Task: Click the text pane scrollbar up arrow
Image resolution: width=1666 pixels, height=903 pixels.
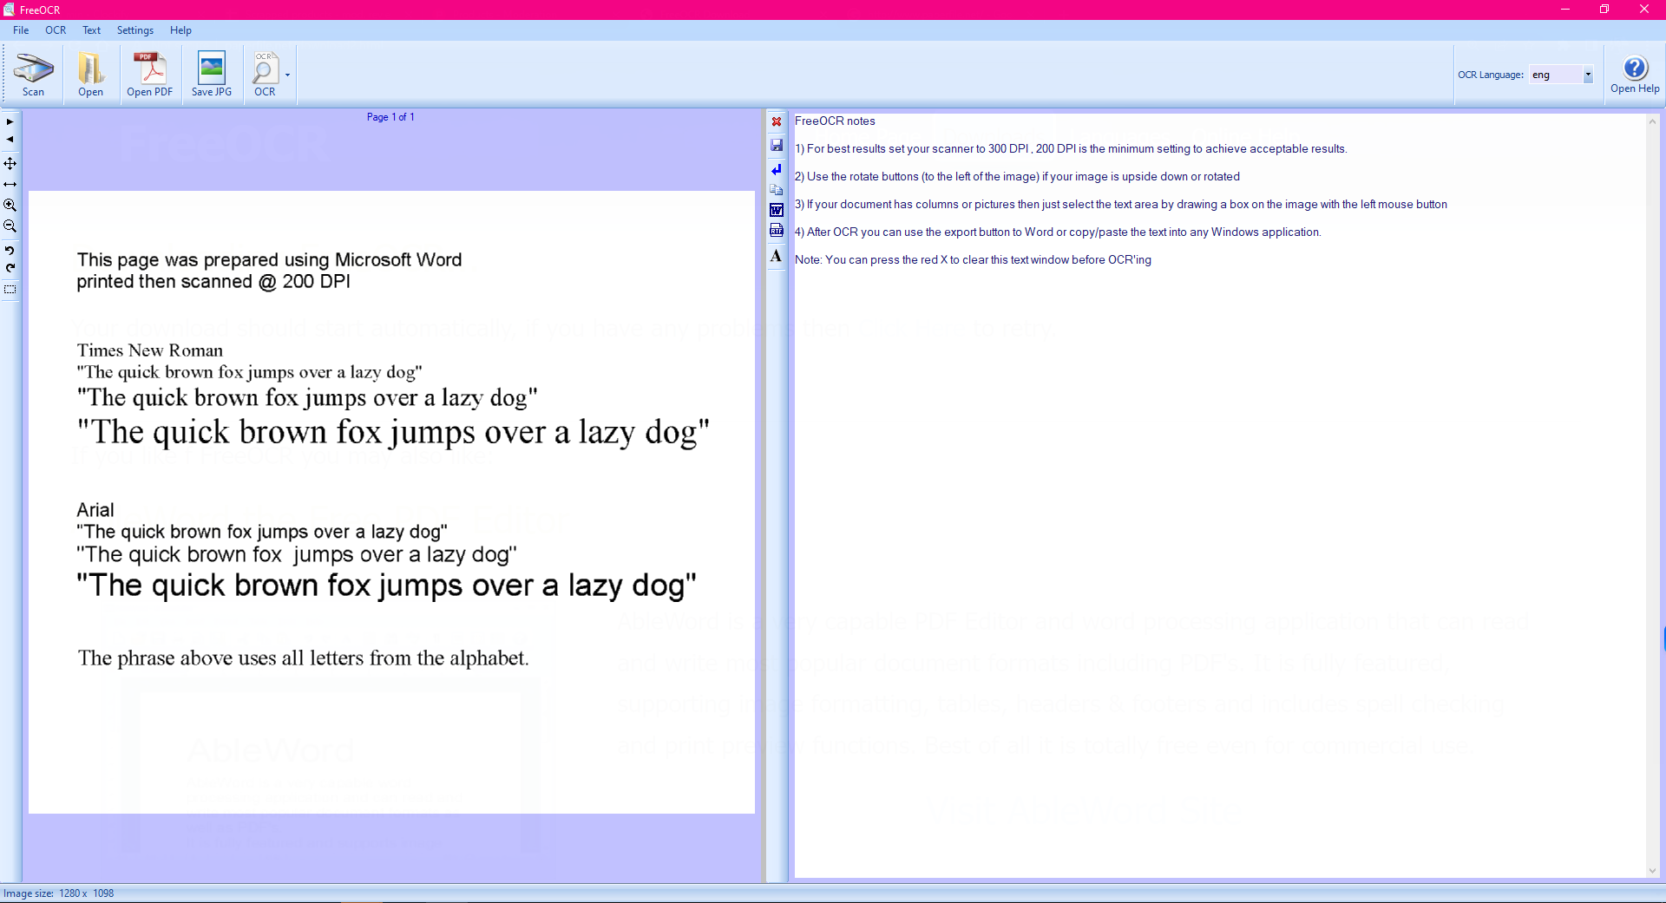Action: tap(1652, 121)
